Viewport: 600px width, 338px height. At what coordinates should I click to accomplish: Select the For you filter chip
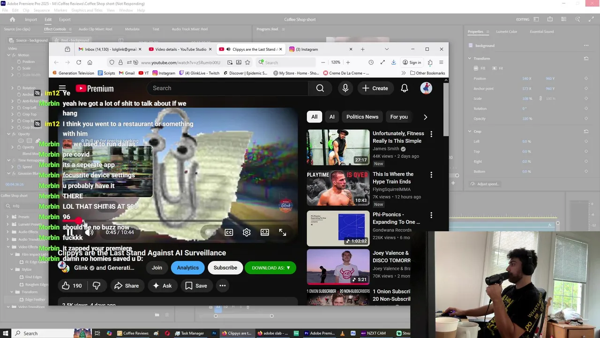point(399,117)
